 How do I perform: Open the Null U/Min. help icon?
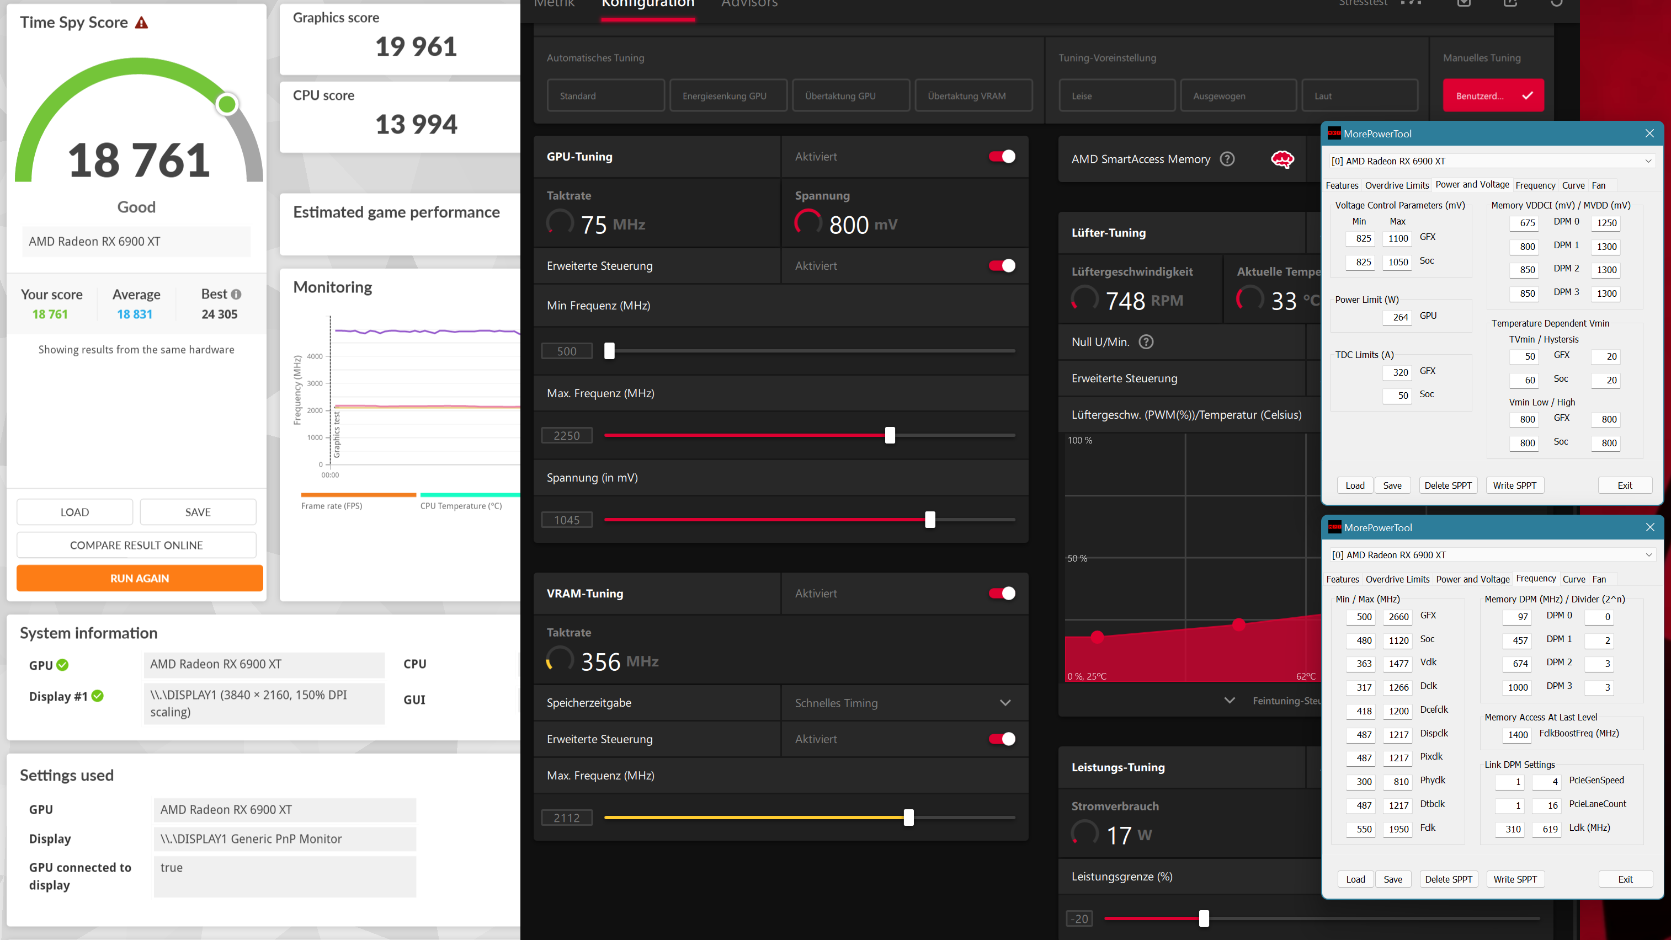click(1146, 341)
